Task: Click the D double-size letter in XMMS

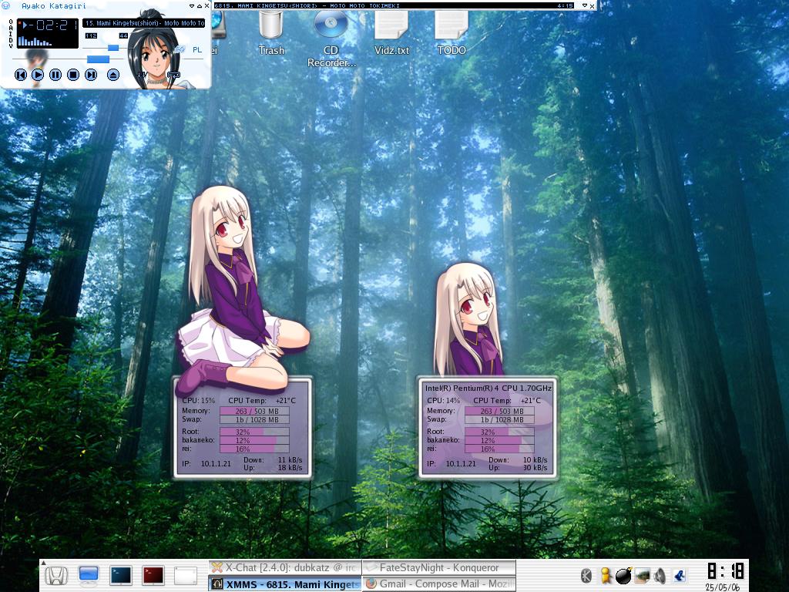Action: coord(11,39)
